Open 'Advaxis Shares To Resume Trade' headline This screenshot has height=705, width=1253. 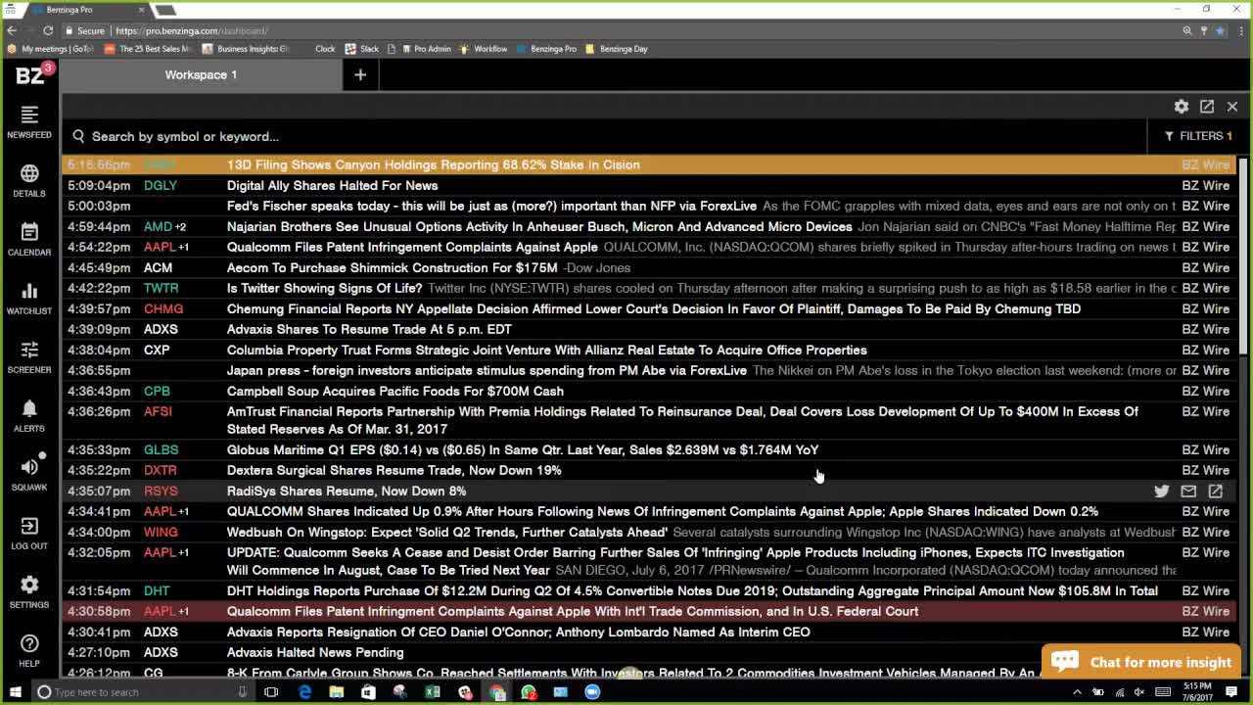pos(369,329)
